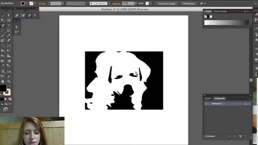This screenshot has height=145, width=258.
Task: Click the Document Setup button
Action: click(x=166, y=4)
